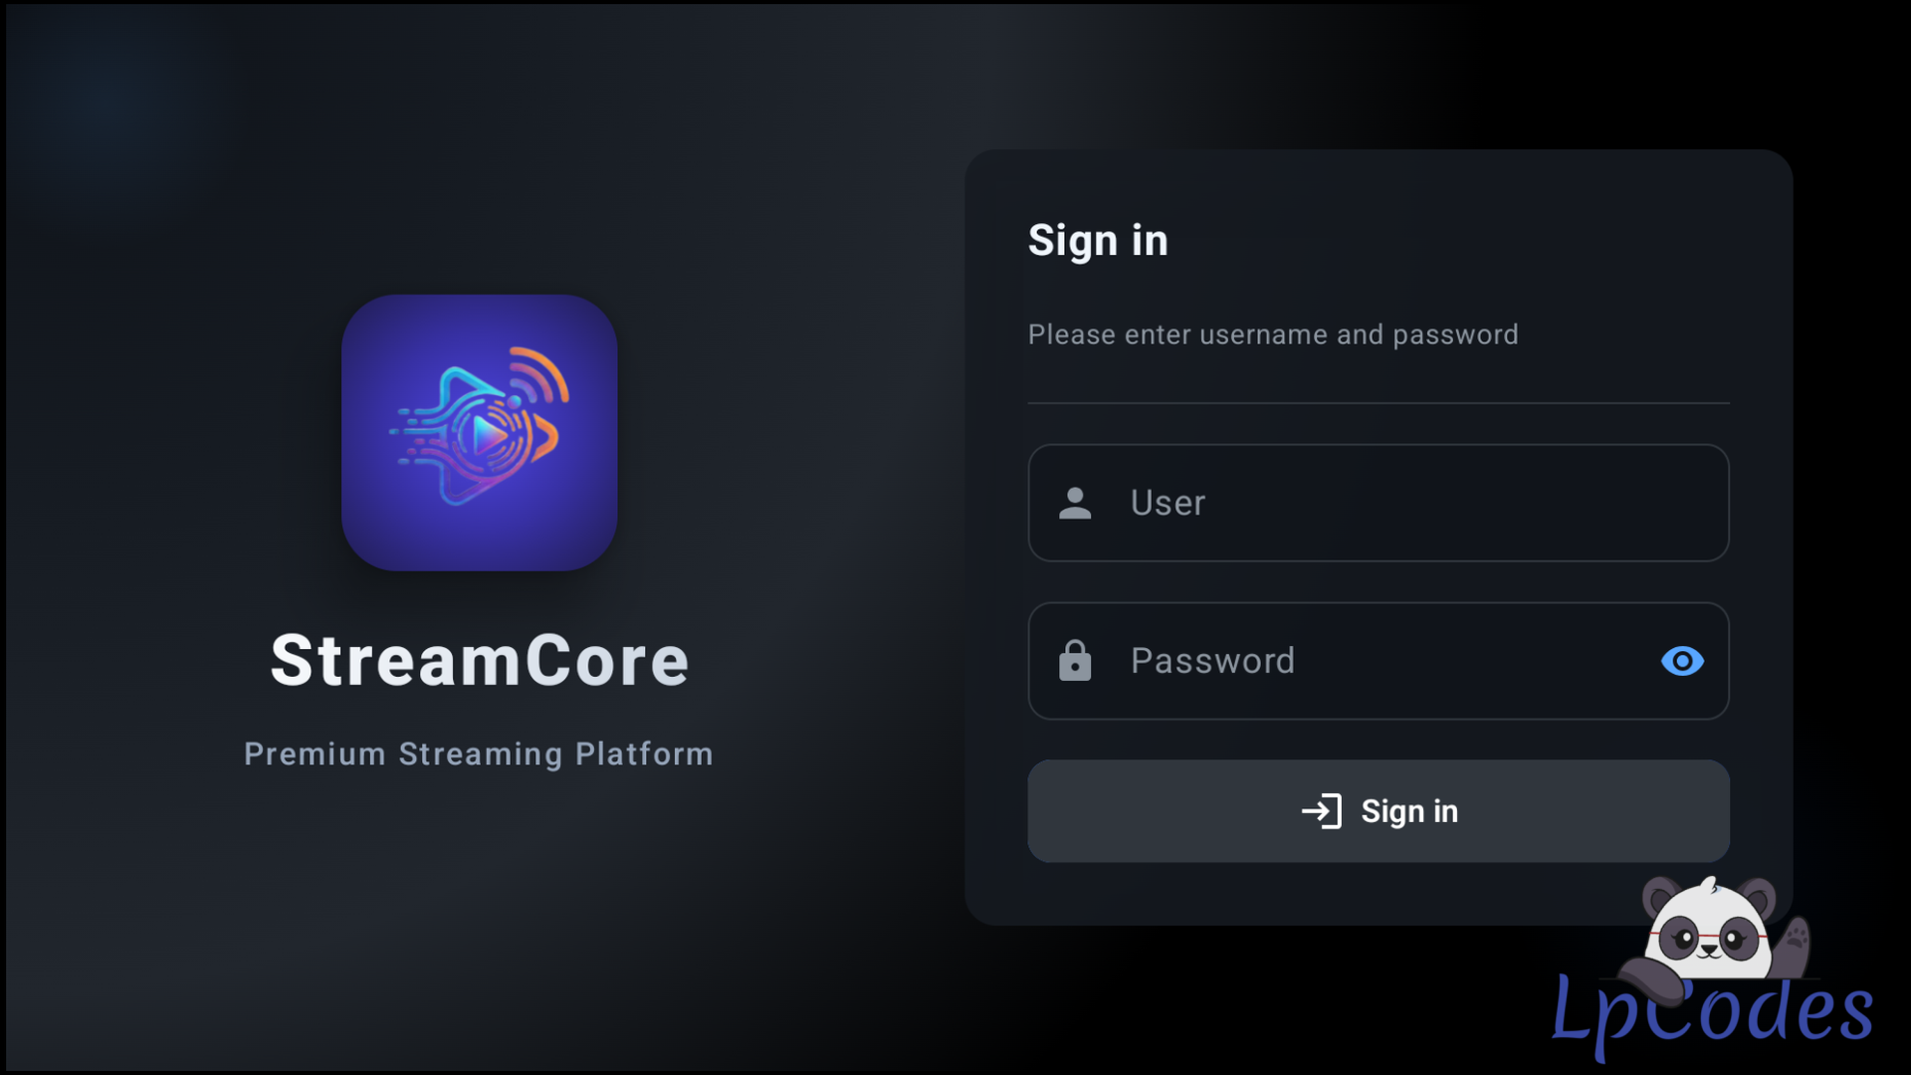Click the StreamCore app logo
This screenshot has height=1075, width=1911.
479,432
